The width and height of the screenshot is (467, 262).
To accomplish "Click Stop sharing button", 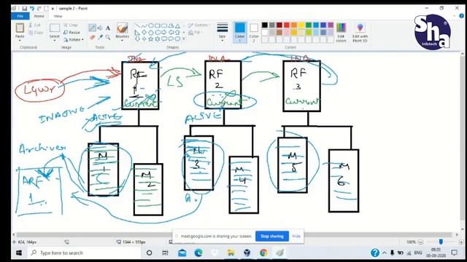I will (x=272, y=236).
